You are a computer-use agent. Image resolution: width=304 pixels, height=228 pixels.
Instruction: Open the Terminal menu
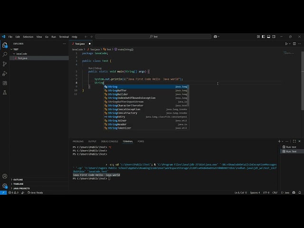(x=64, y=37)
